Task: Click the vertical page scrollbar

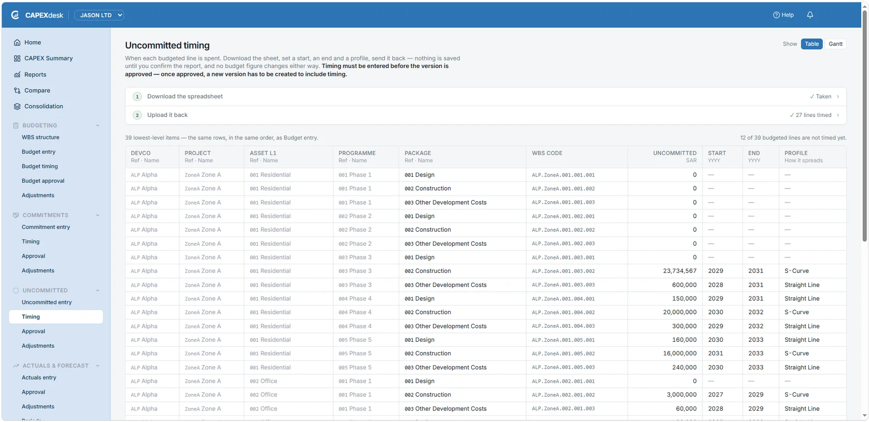Action: (x=865, y=126)
